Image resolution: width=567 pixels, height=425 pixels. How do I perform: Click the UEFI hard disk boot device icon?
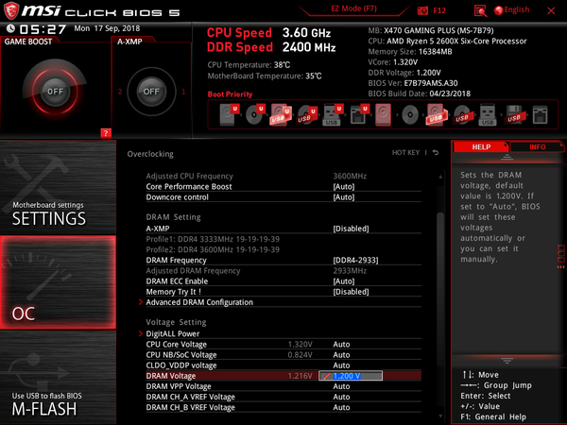pos(230,114)
